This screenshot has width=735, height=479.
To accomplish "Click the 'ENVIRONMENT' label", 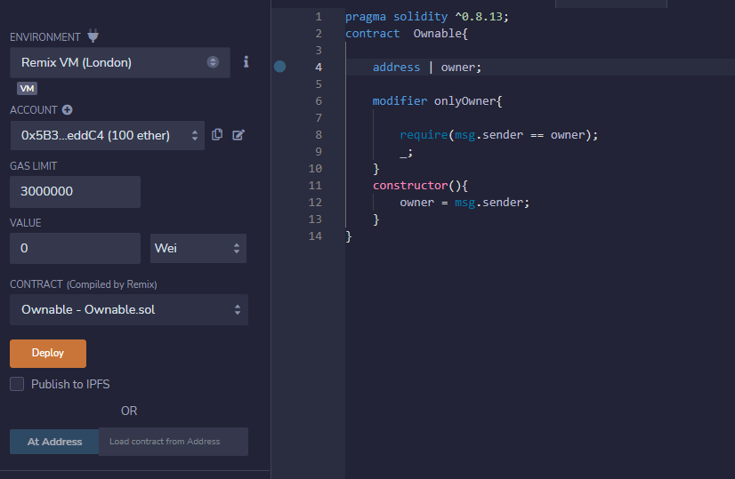I will click(45, 37).
